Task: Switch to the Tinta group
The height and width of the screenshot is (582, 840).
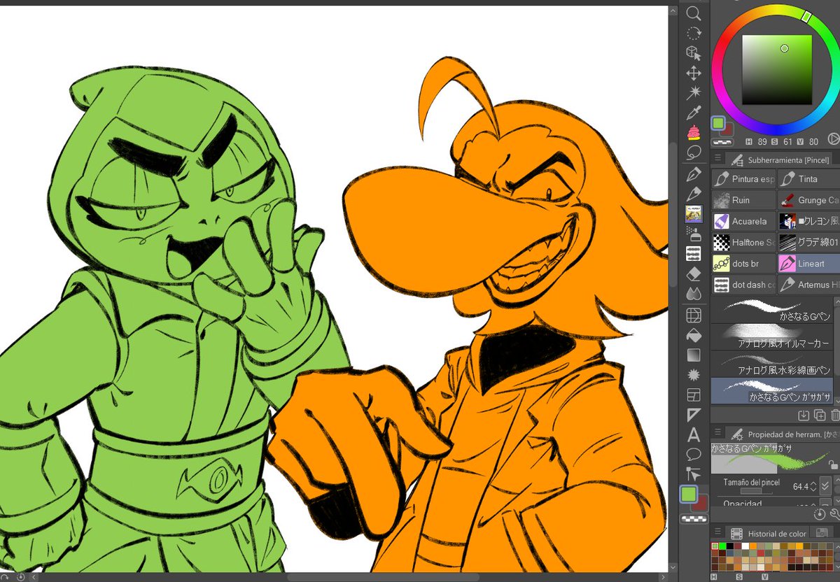Action: 808,179
